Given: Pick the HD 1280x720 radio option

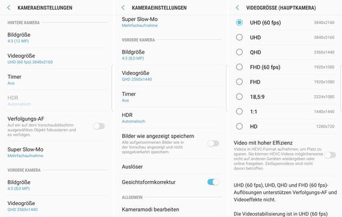Looking at the screenshot, I should (239, 126).
